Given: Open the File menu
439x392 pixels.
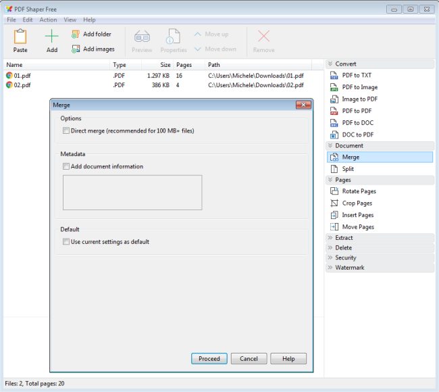Looking at the screenshot, I should 11,20.
